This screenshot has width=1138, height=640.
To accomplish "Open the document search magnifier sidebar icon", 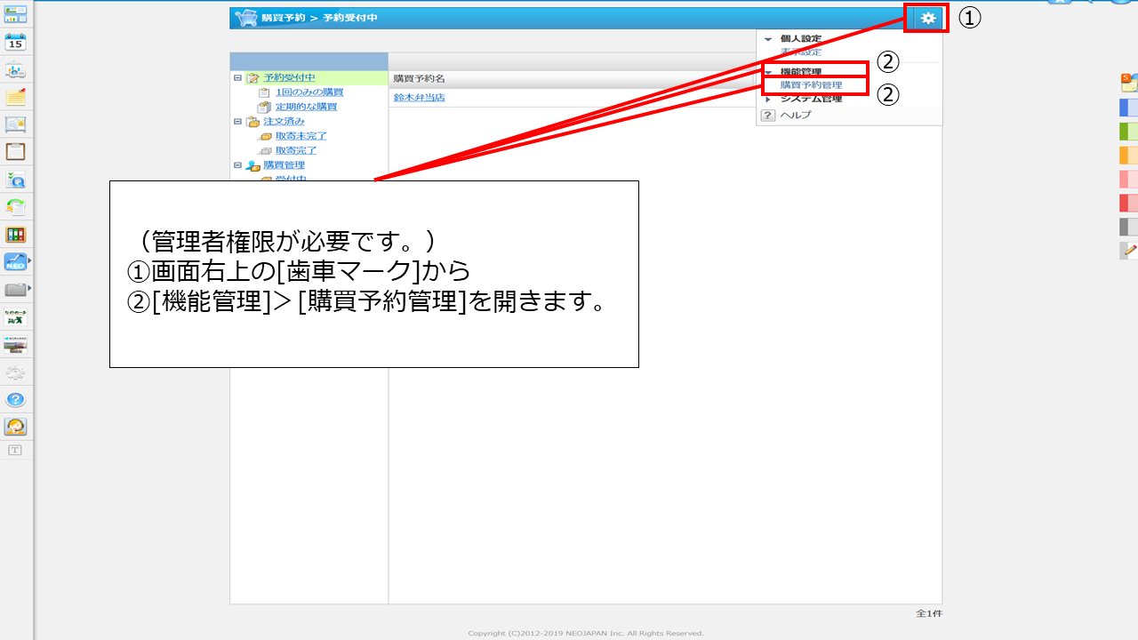I will pos(16,180).
